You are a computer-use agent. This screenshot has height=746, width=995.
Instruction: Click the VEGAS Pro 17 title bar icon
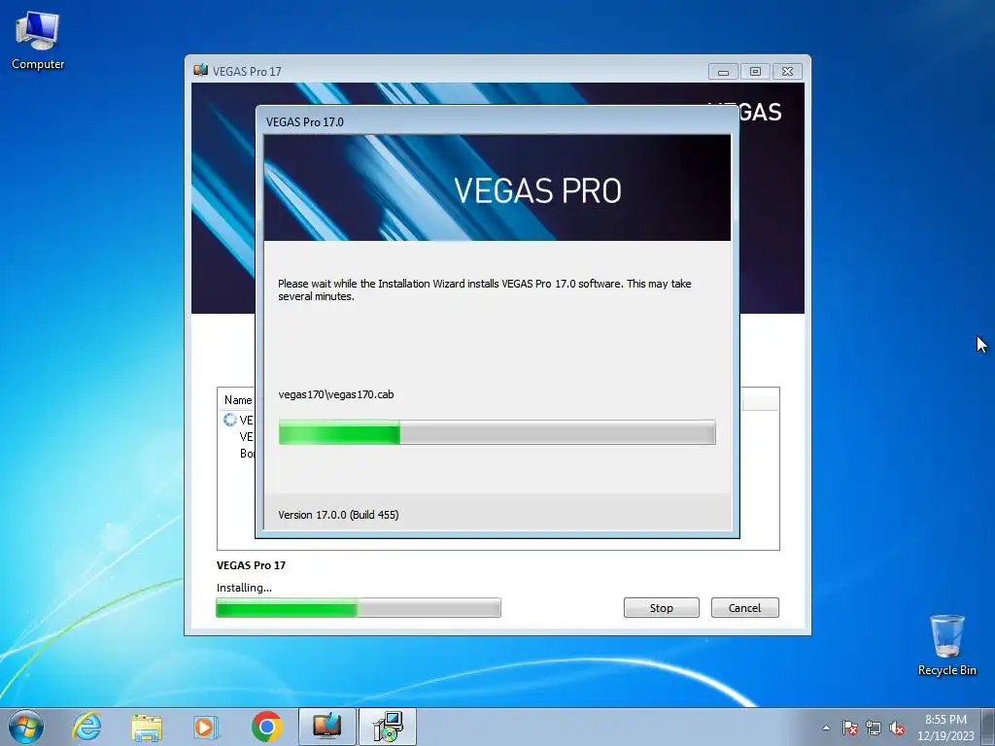pyautogui.click(x=200, y=70)
